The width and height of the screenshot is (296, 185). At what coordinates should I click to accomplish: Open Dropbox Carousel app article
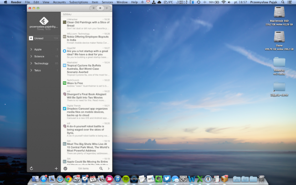click(x=87, y=112)
